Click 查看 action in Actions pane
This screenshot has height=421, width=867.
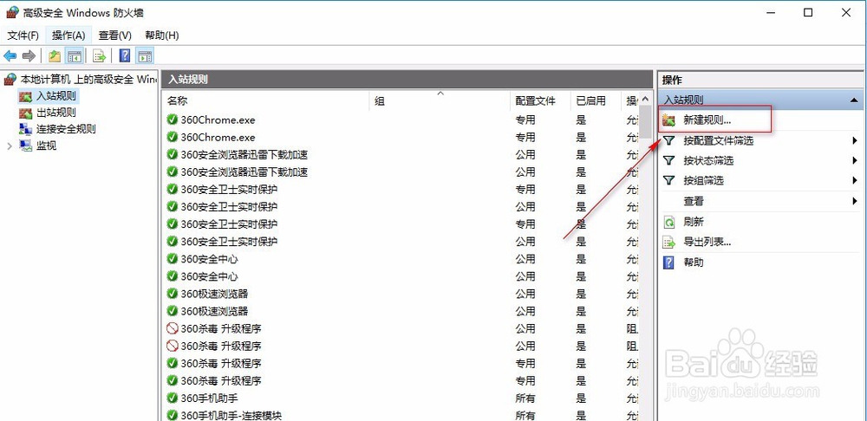pos(694,201)
